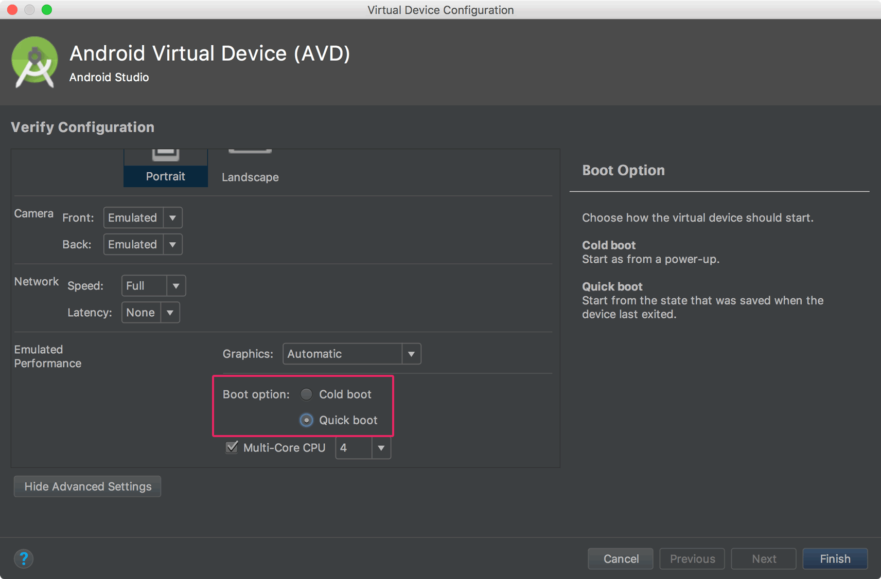Click the help question mark icon

pos(24,558)
